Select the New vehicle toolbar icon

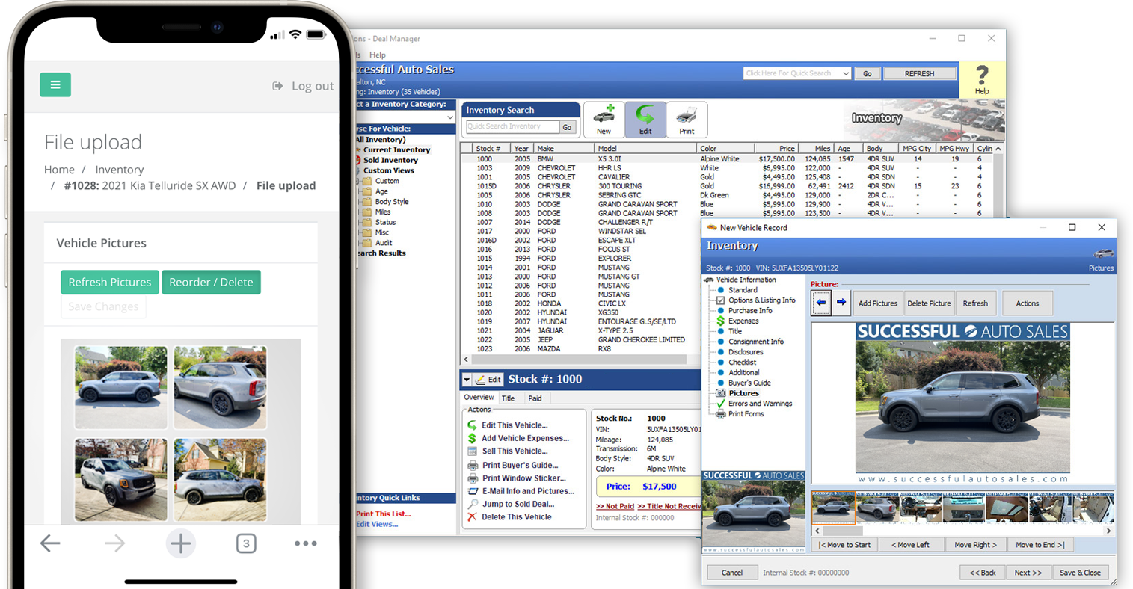tap(604, 117)
